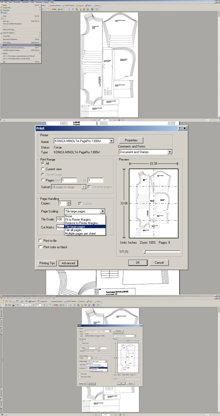Activate the Snapshot camera tool
Image resolution: width=220 pixels, height=416 pixels.
coord(13,305)
